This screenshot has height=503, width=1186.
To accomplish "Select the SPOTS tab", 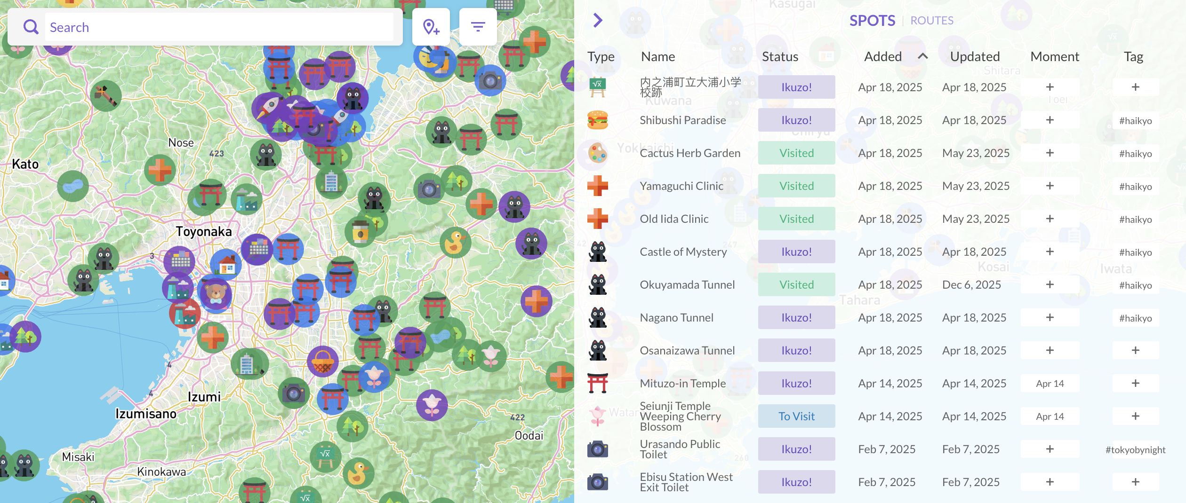I will pos(872,20).
